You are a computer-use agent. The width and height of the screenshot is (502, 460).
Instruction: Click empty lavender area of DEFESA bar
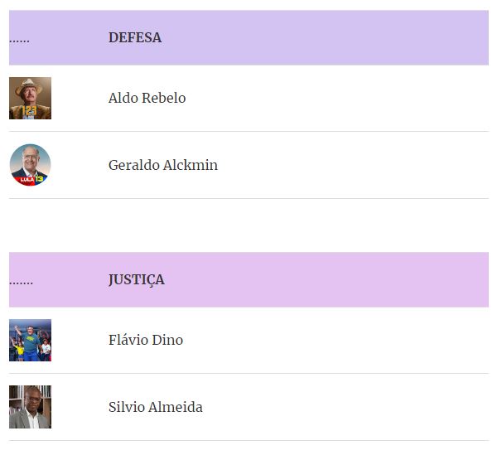click(x=320, y=38)
